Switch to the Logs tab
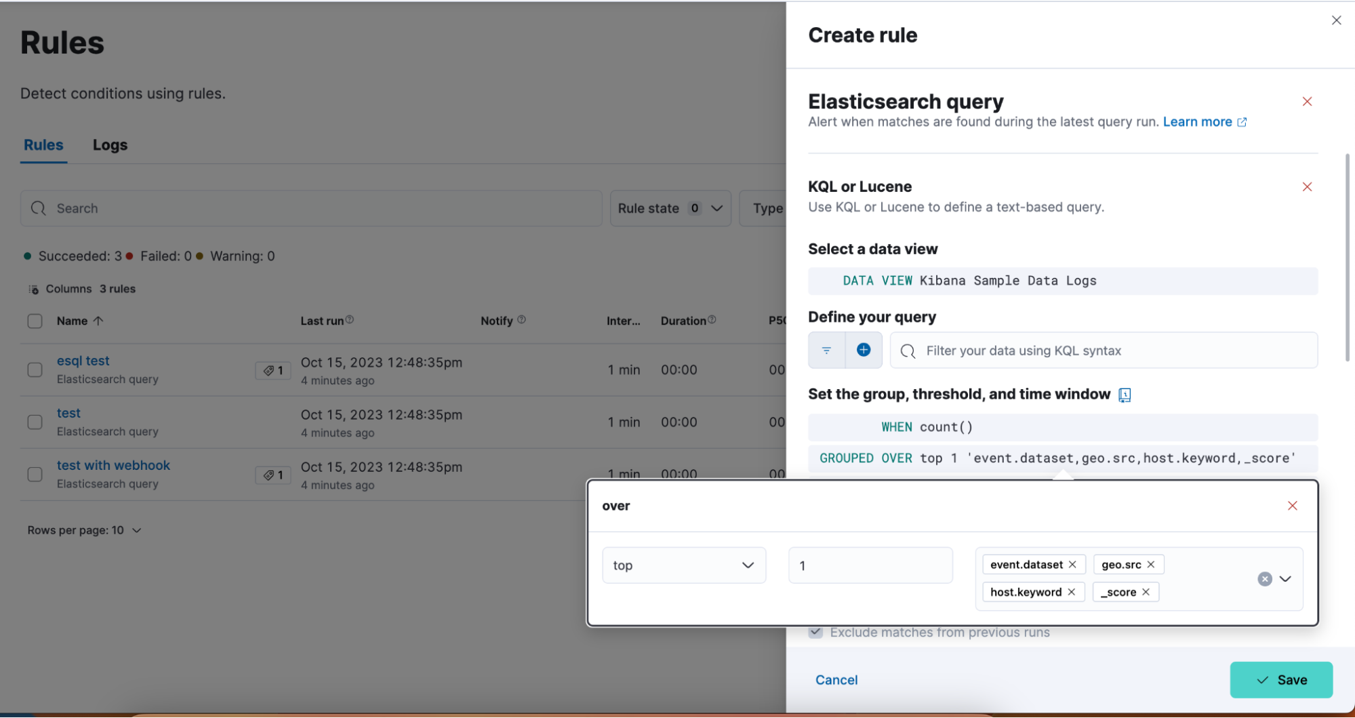 [110, 145]
